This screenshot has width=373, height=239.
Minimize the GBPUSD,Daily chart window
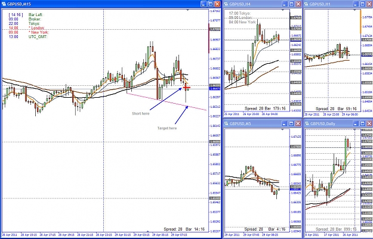point(356,123)
